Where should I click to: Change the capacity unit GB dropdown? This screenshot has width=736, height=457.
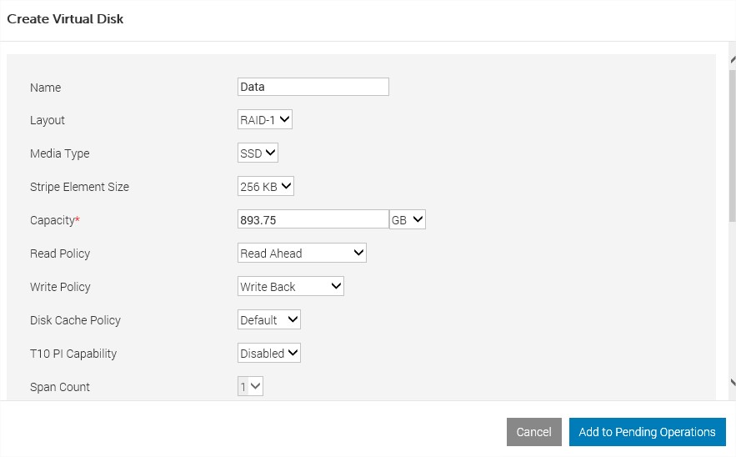[408, 220]
